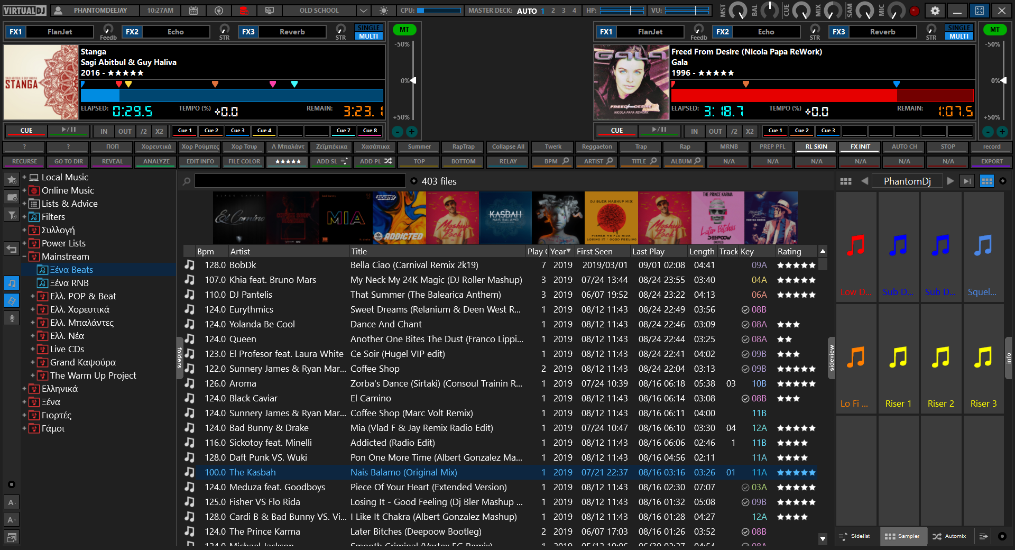This screenshot has height=550, width=1015.
Task: Click right deck Cue 2 hot cue
Action: (801, 131)
